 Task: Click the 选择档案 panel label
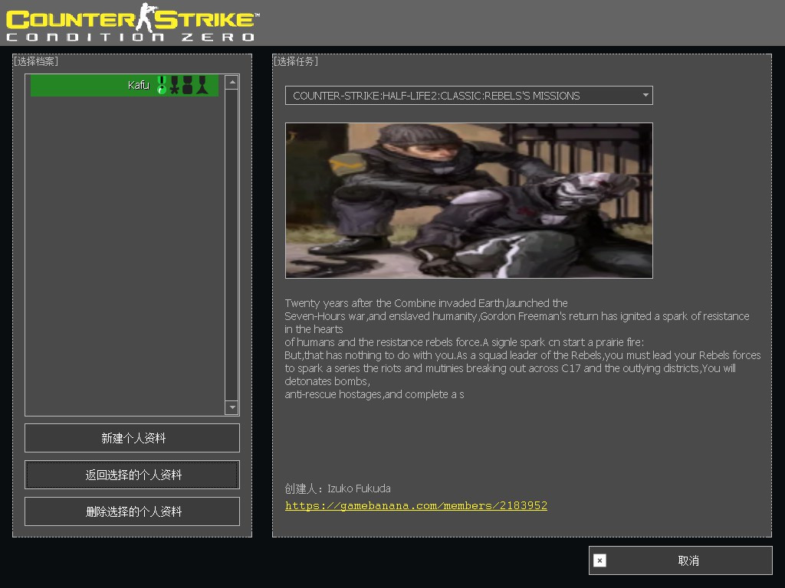[35, 61]
